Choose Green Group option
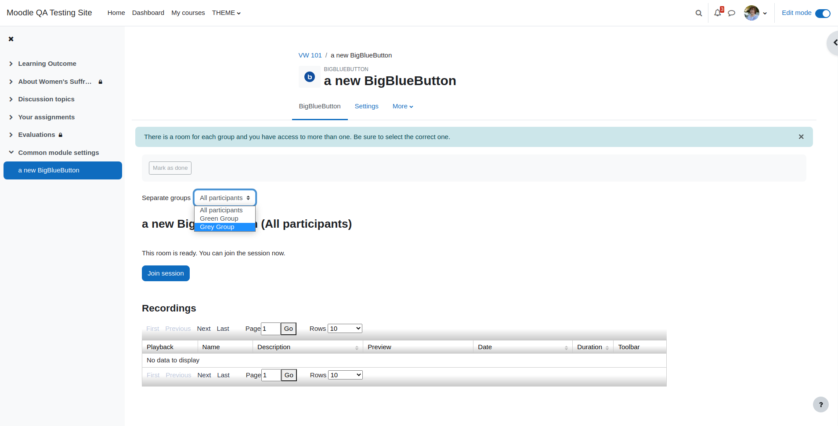 tap(225, 218)
